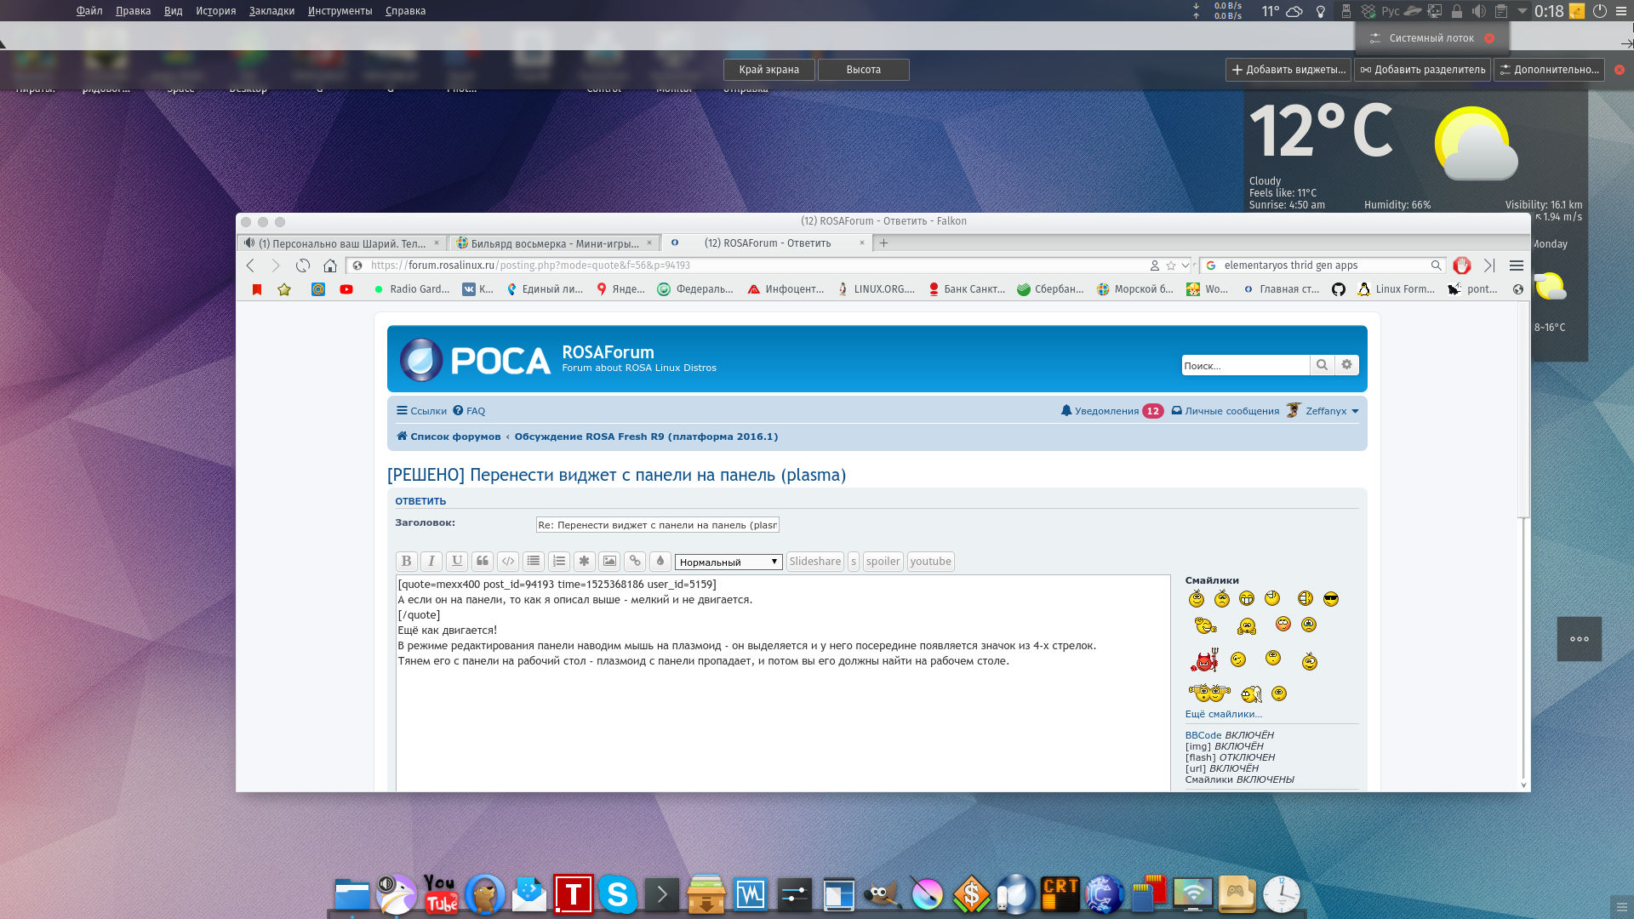Insert an image tag via picture icon
The height and width of the screenshot is (919, 1634).
point(609,562)
